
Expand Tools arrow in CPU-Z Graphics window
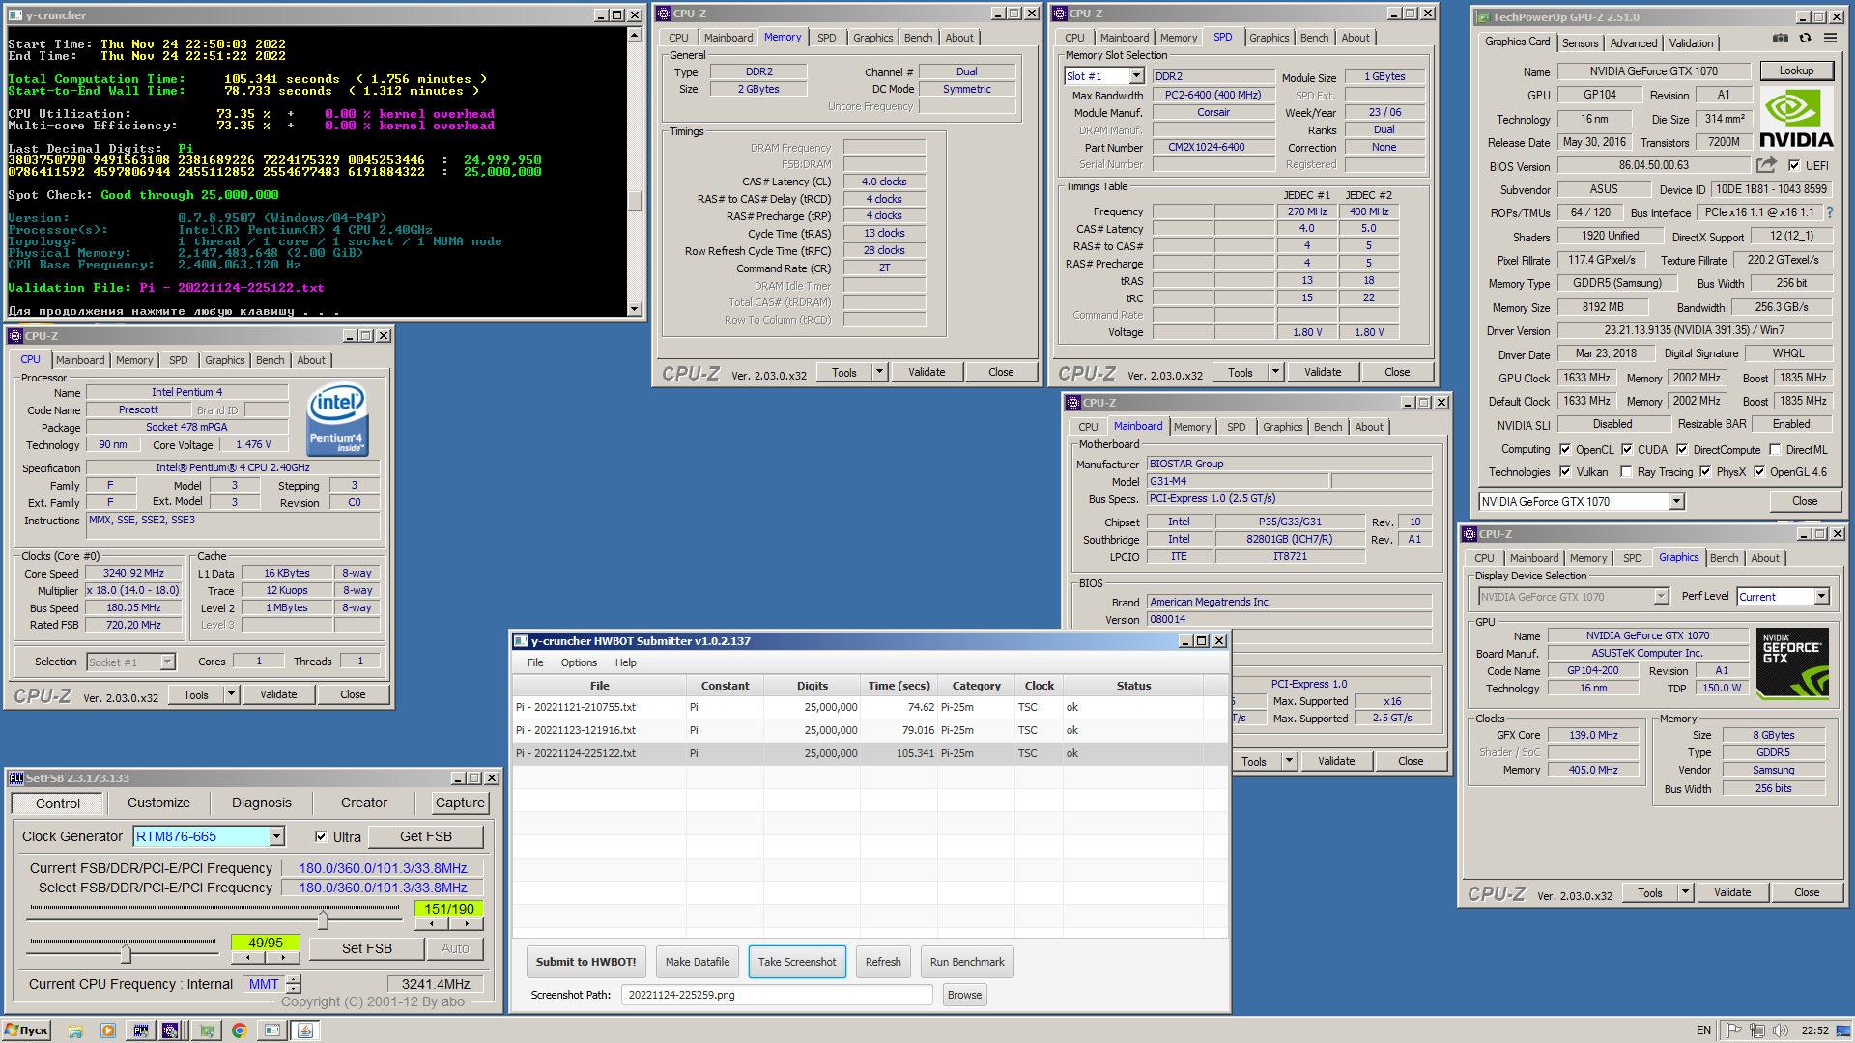1685,892
